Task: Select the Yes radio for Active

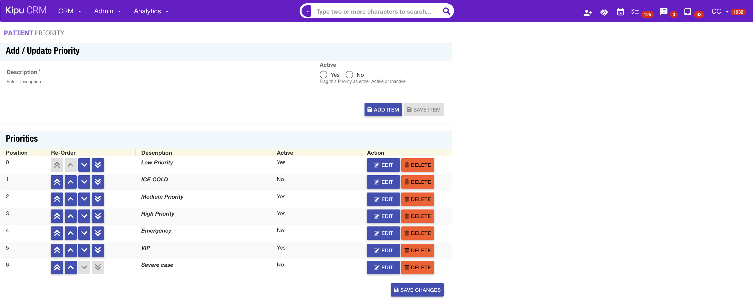Action: [x=323, y=75]
